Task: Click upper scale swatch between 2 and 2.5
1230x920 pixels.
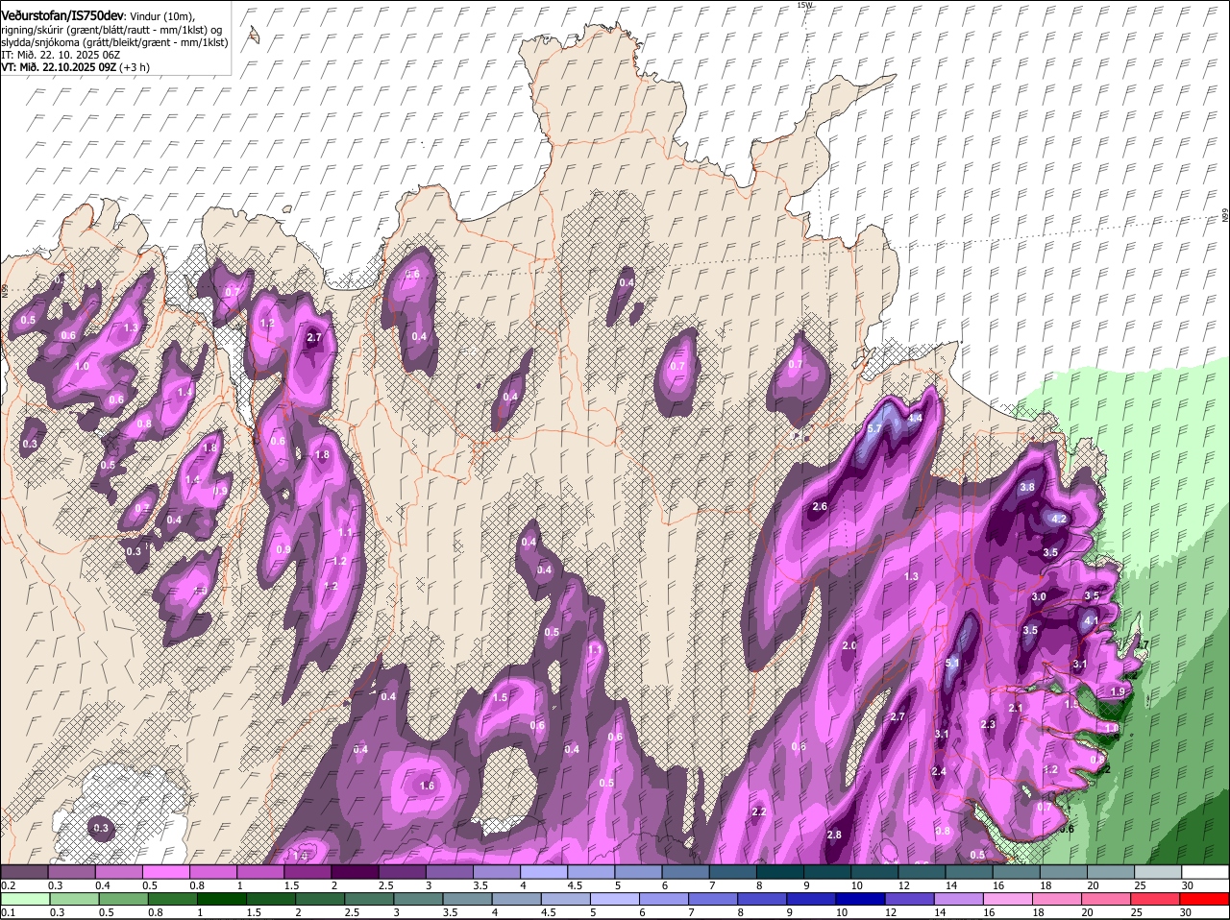Action: click(x=355, y=872)
